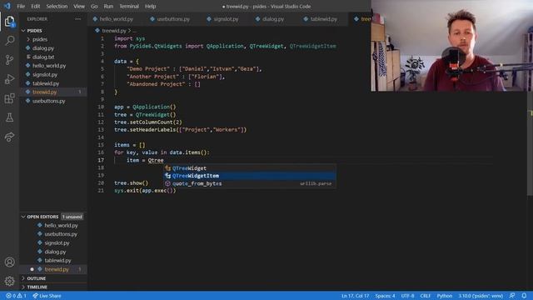This screenshot has height=300, width=533.
Task: Select Python interpreter 3.10.0 status item
Action: [481, 296]
